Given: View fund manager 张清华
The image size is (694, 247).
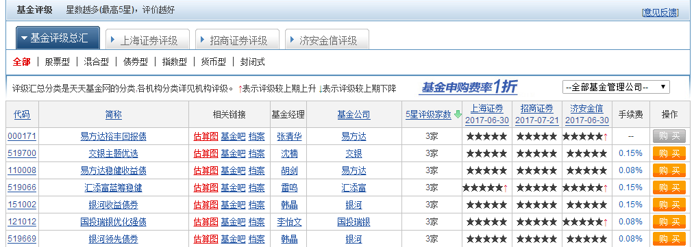Looking at the screenshot, I should [x=289, y=137].
